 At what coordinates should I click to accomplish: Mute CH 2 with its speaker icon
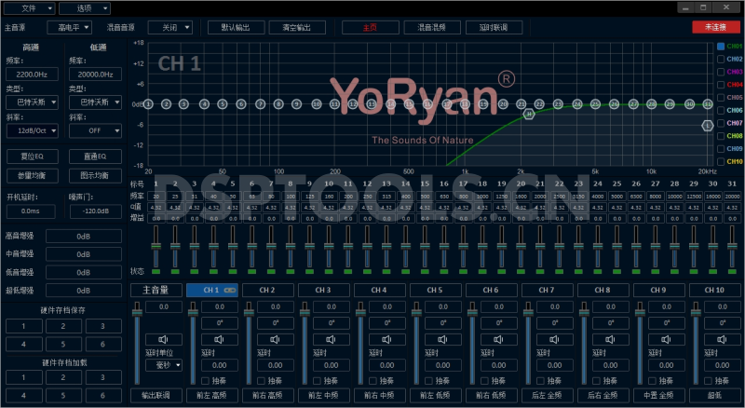tap(275, 339)
